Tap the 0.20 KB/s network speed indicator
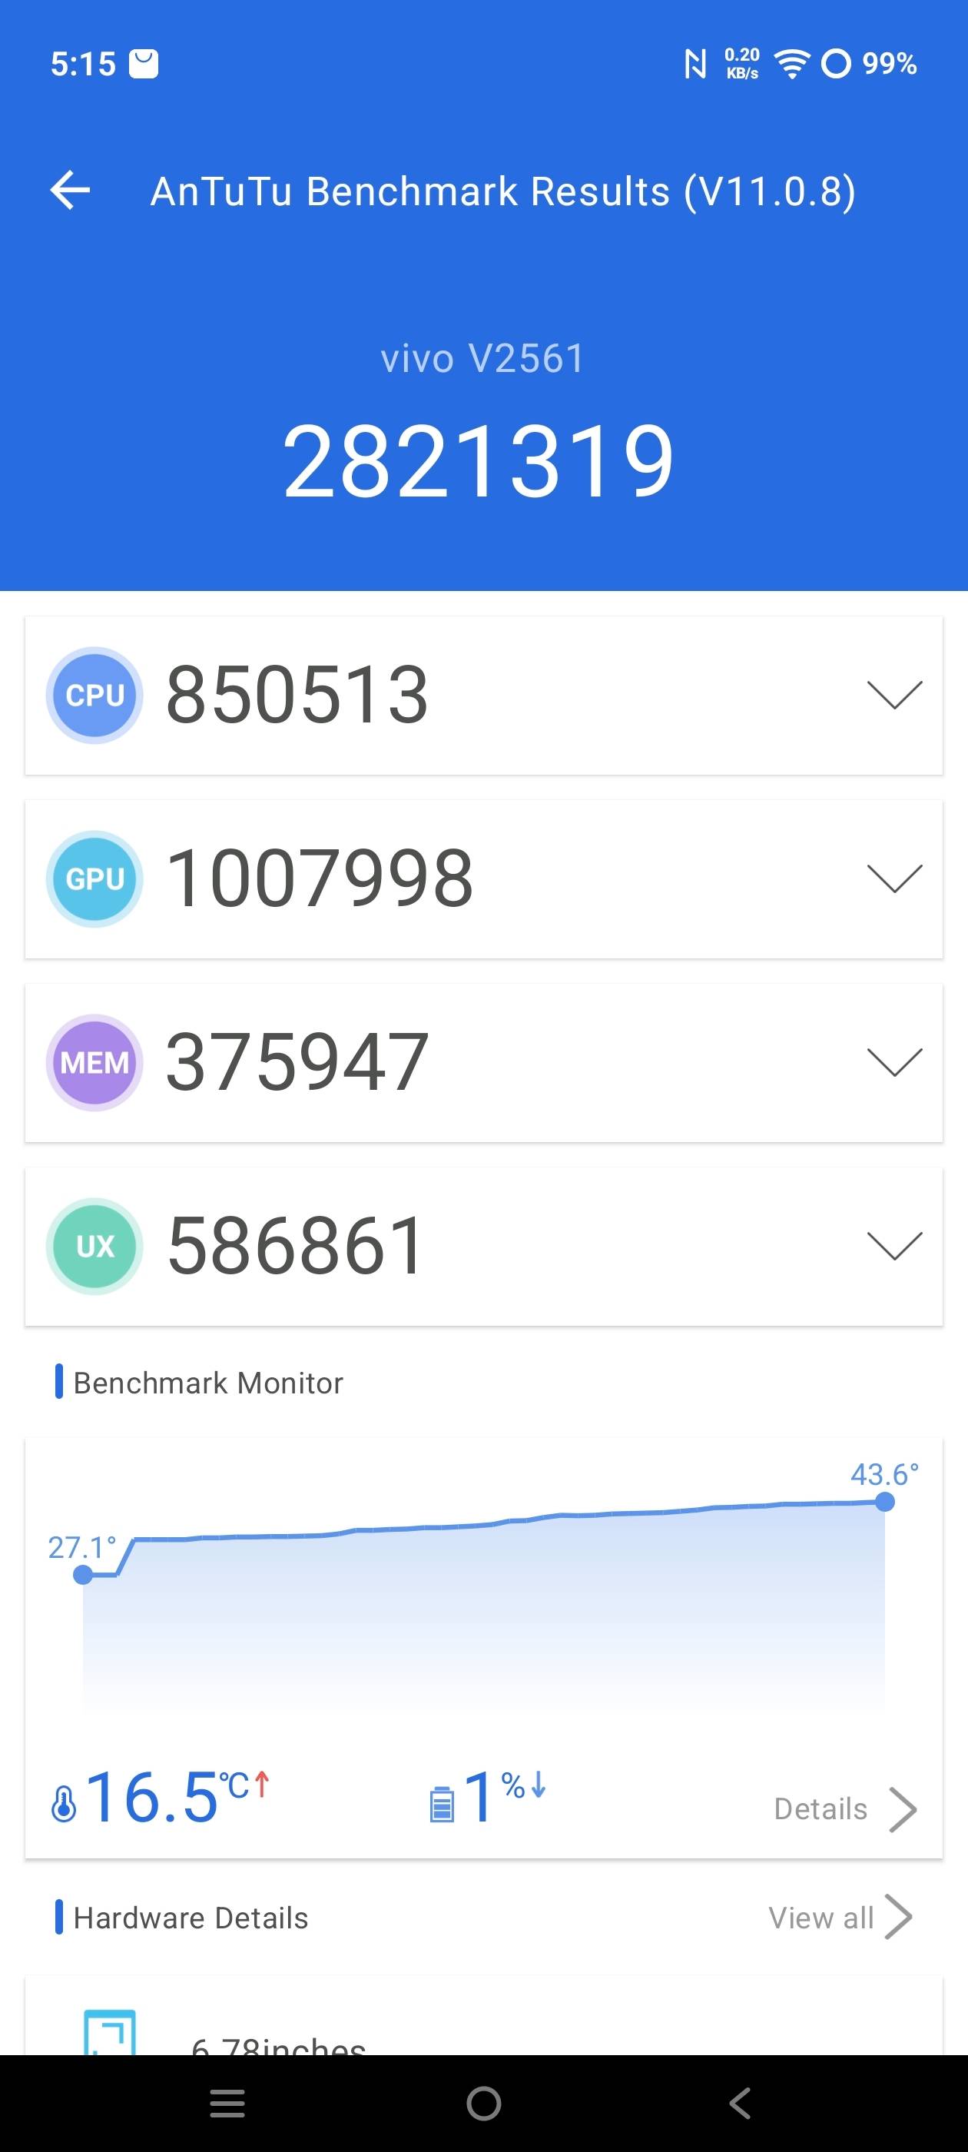This screenshot has height=2152, width=968. [741, 64]
